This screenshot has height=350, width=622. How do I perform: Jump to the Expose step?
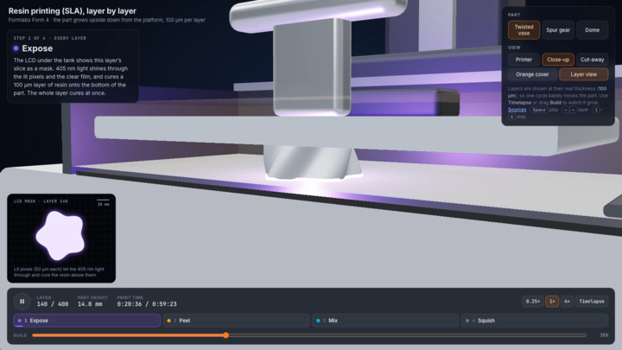[x=87, y=321]
